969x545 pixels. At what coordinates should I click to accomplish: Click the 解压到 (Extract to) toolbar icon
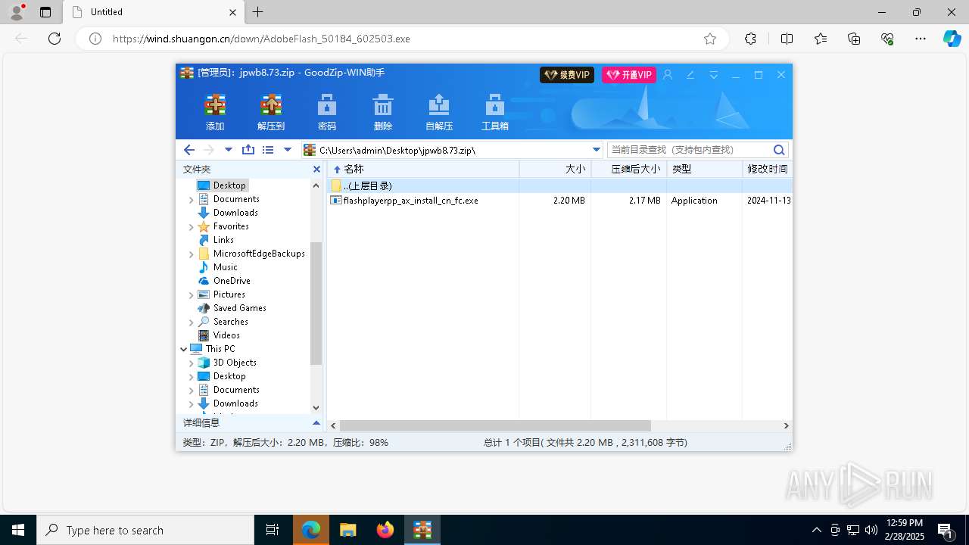click(271, 112)
